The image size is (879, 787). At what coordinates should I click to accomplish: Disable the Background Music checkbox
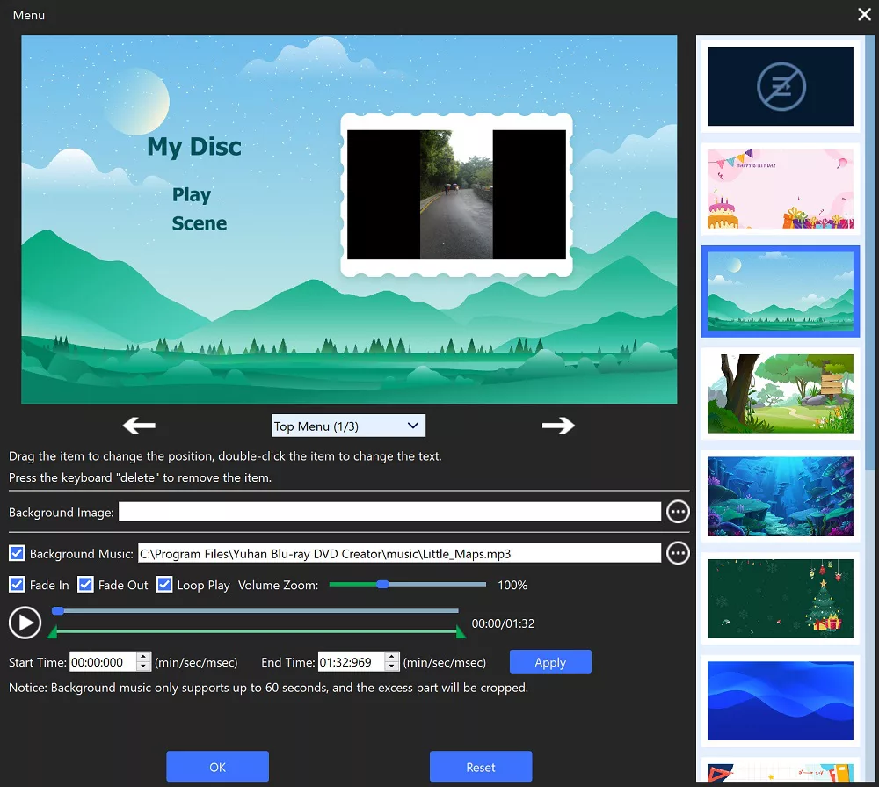coord(17,554)
